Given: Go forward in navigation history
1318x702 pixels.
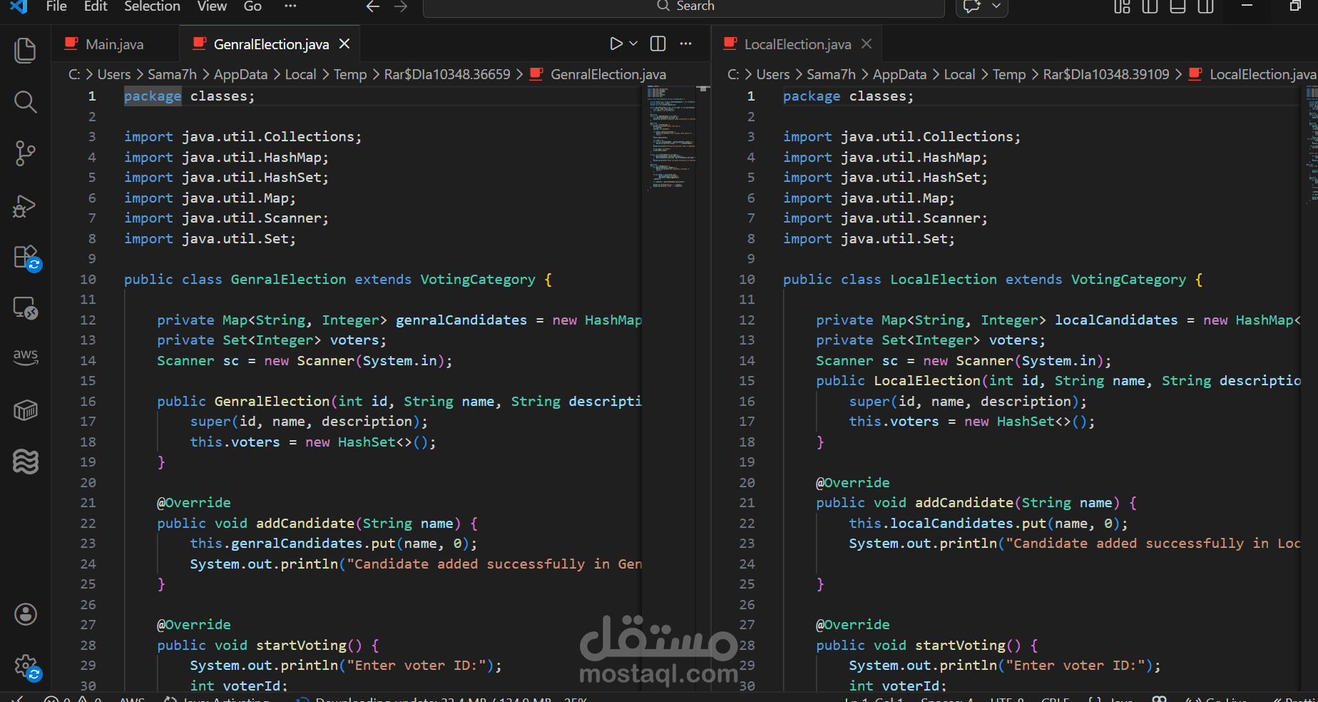Looking at the screenshot, I should (x=401, y=7).
